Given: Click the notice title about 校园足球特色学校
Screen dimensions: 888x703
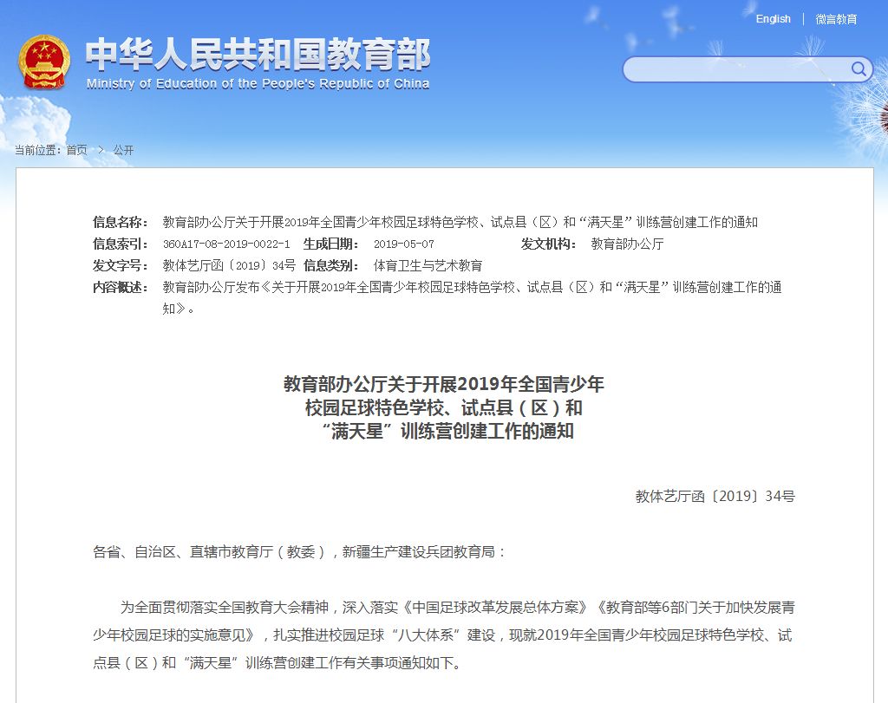Looking at the screenshot, I should pyautogui.click(x=460, y=221).
